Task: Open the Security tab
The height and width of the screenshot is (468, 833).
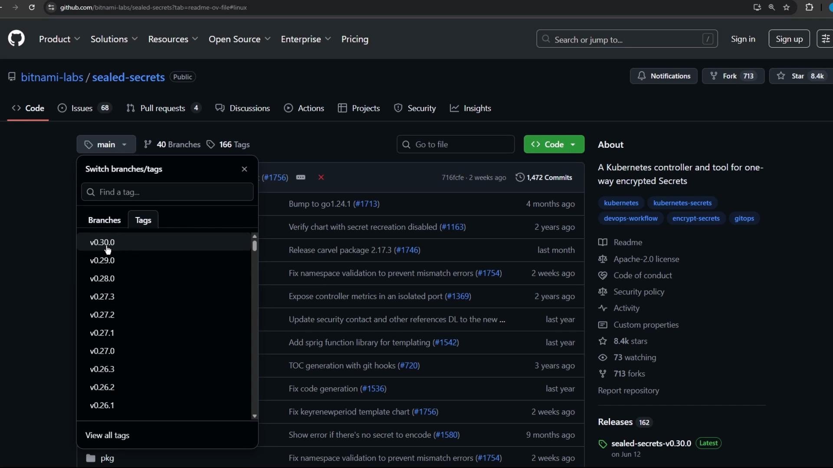Action: (415, 108)
